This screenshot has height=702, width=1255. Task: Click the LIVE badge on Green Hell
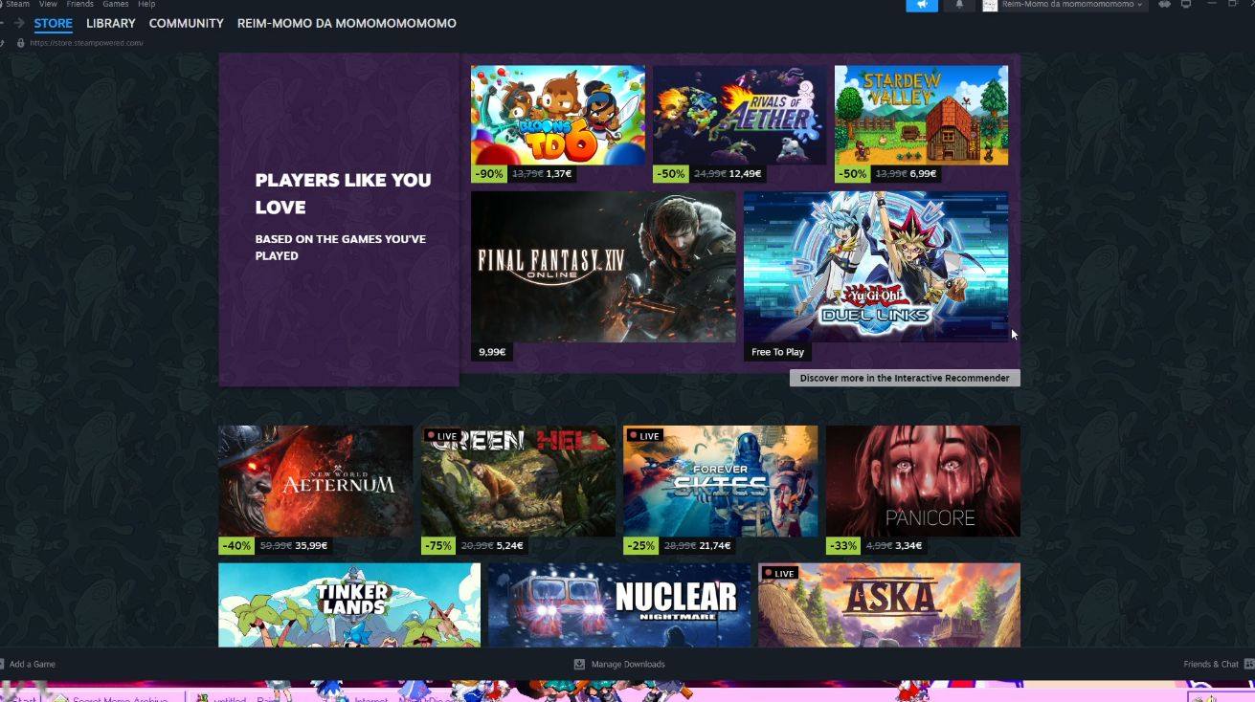[442, 436]
